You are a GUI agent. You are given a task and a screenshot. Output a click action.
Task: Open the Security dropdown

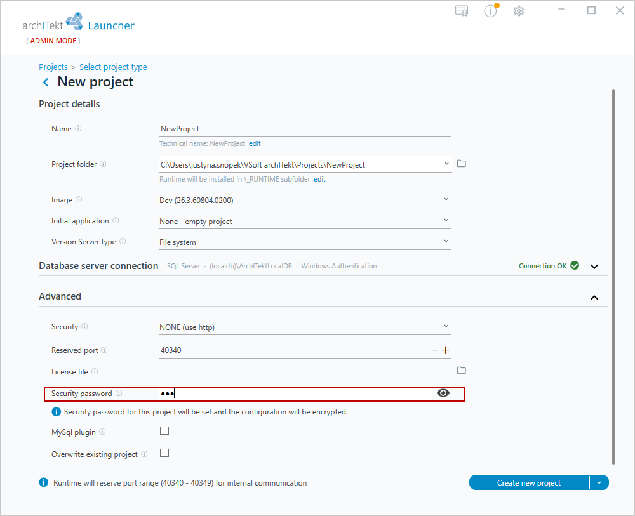(x=446, y=327)
